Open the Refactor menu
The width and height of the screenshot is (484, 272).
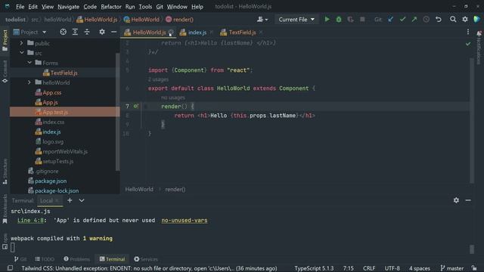pyautogui.click(x=111, y=7)
